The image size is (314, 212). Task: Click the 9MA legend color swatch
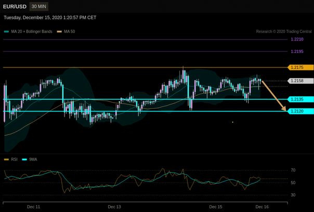[24, 160]
